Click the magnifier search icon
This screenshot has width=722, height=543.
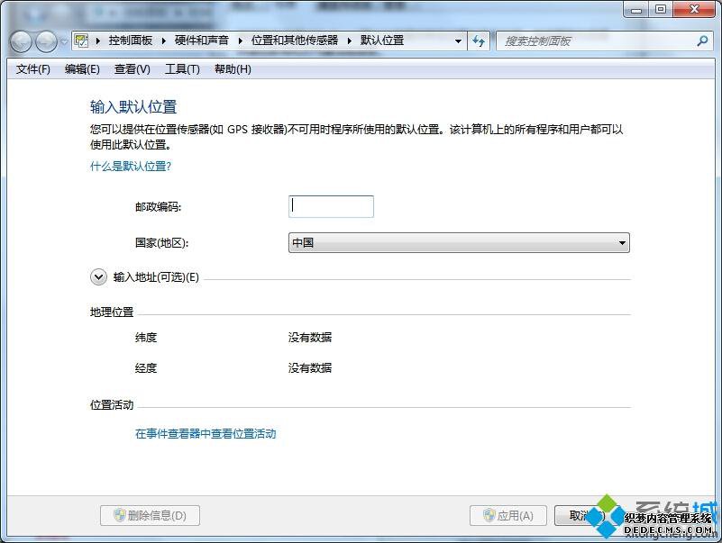[702, 41]
